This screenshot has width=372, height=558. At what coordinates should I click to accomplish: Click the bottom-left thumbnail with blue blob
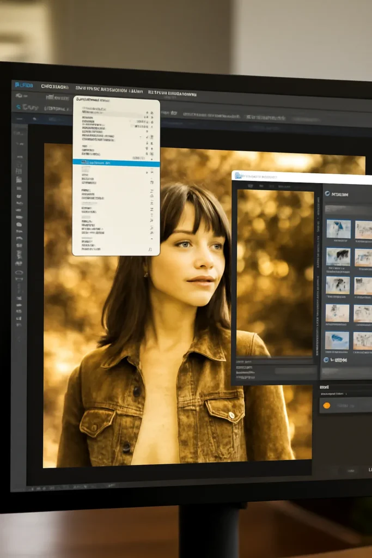(x=337, y=341)
